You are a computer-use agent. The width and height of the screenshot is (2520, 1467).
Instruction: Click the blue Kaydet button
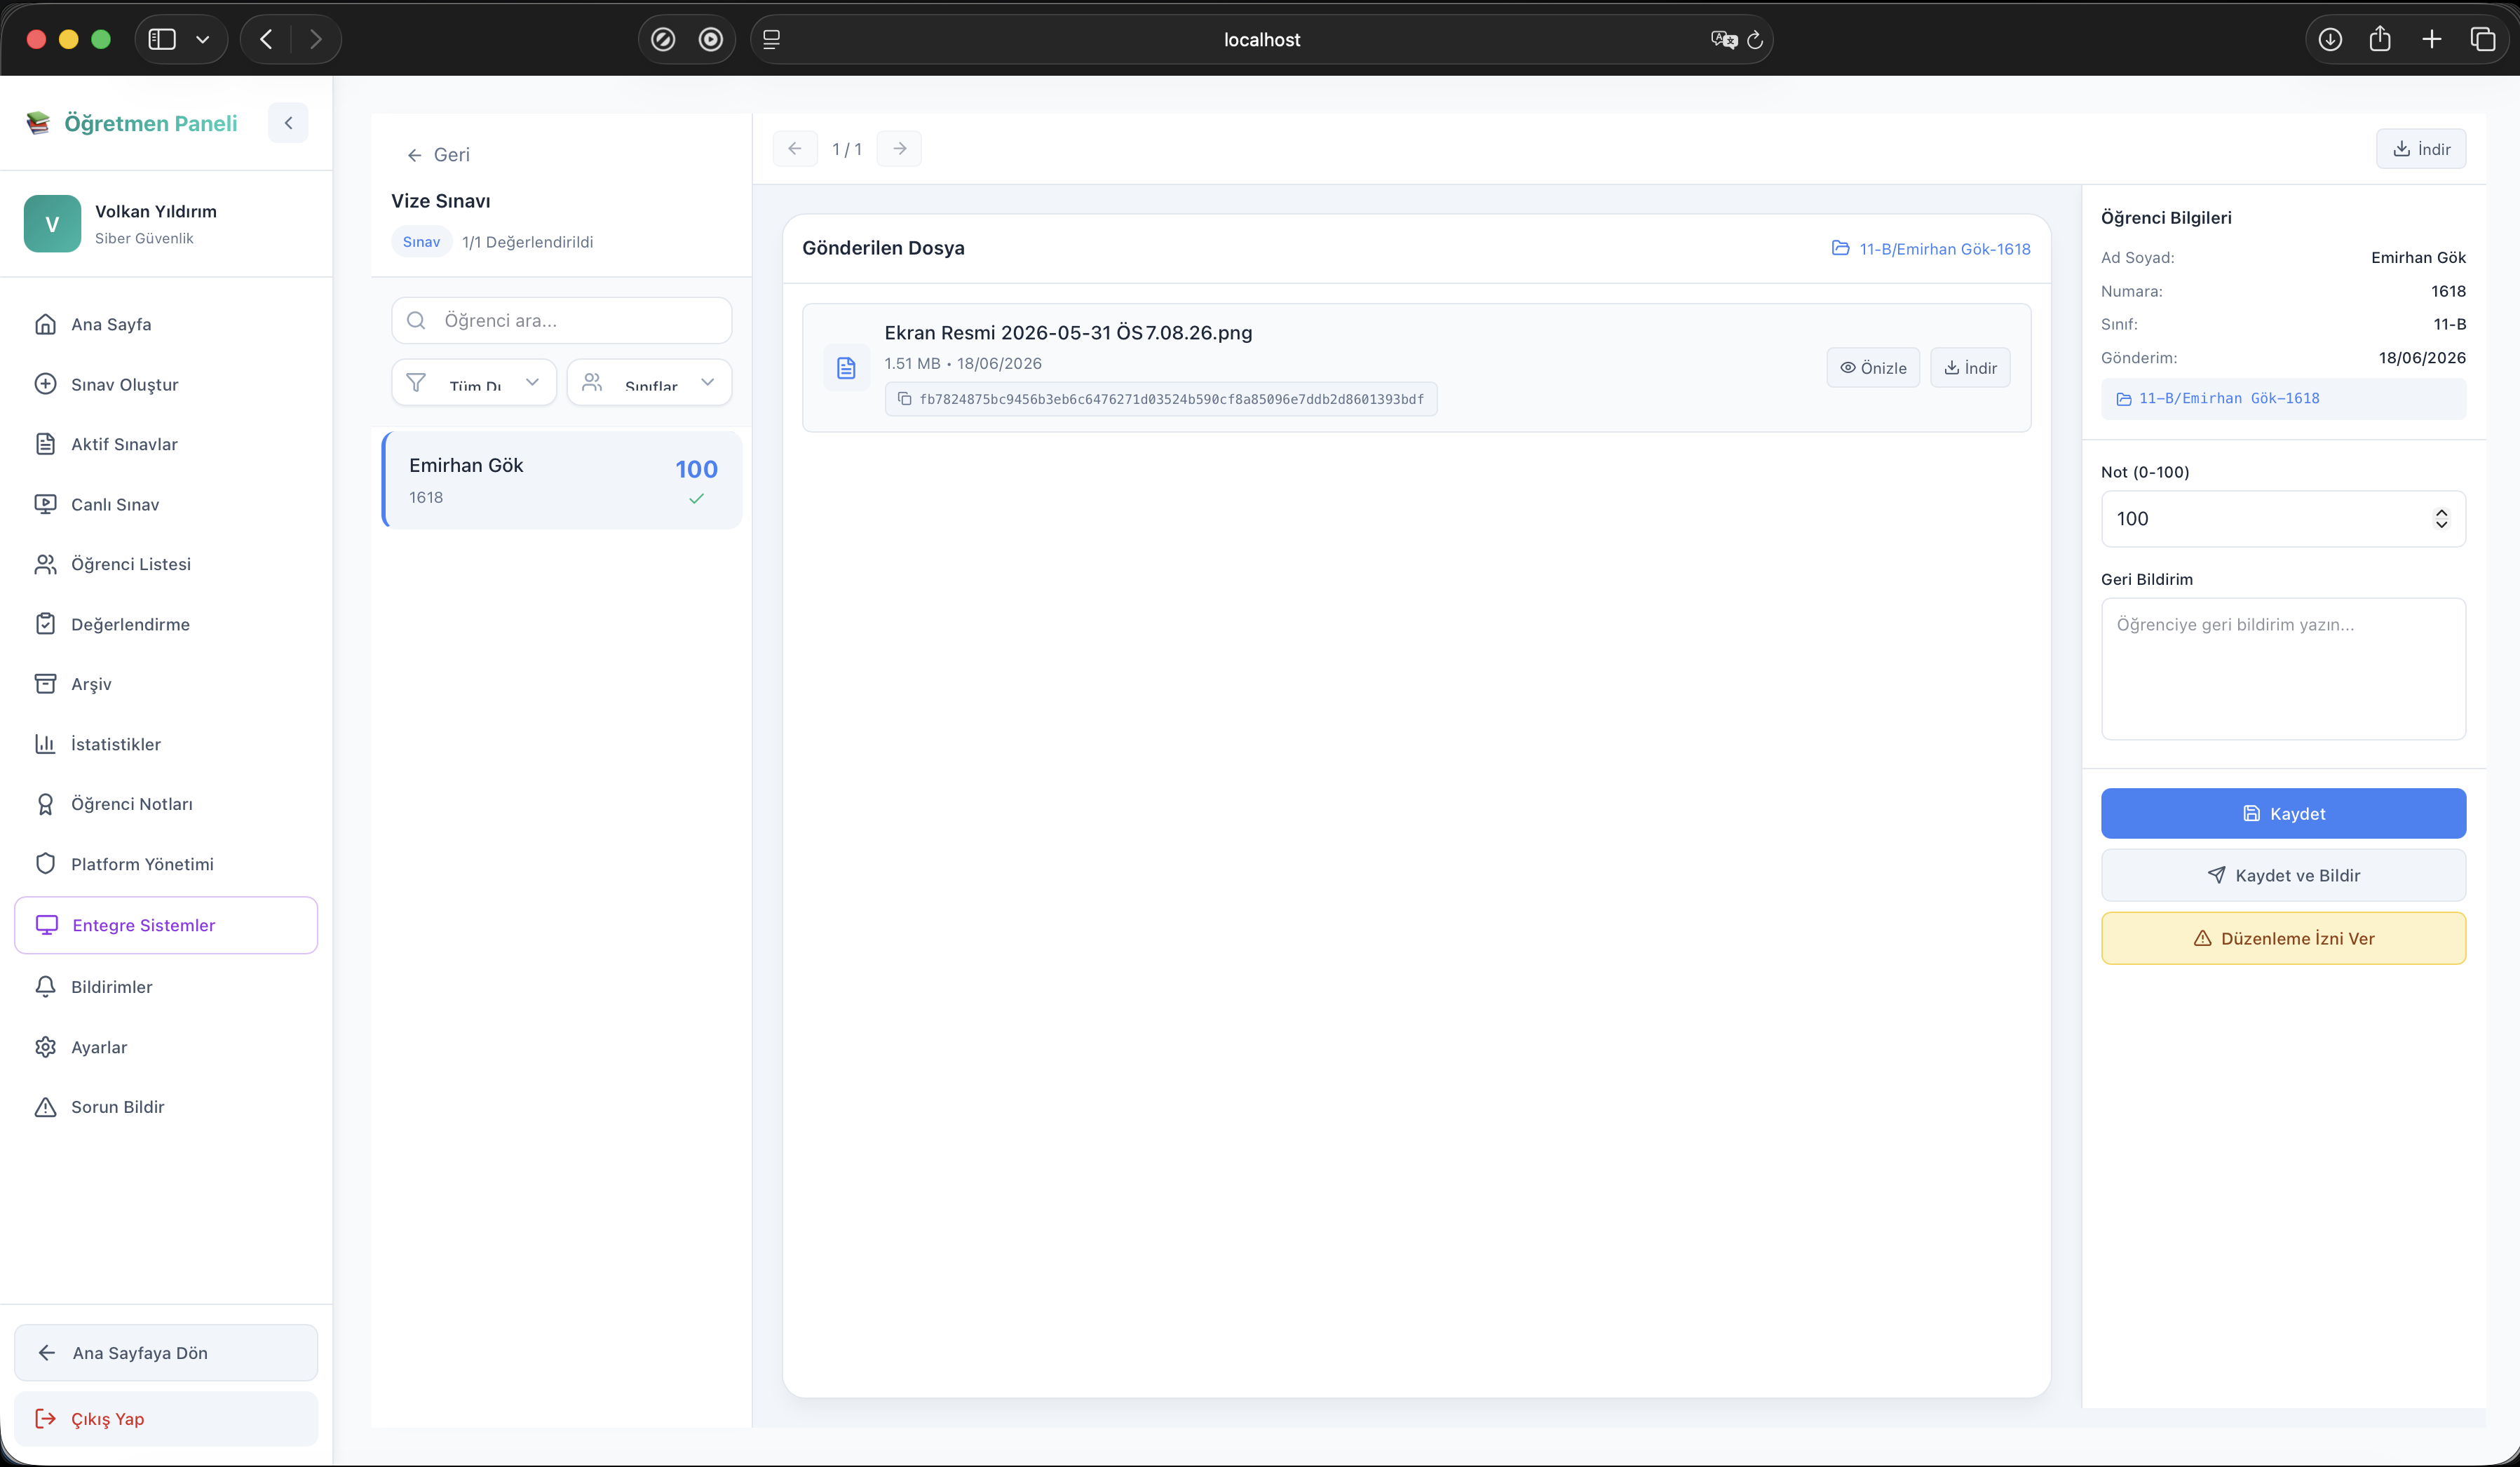(2283, 813)
